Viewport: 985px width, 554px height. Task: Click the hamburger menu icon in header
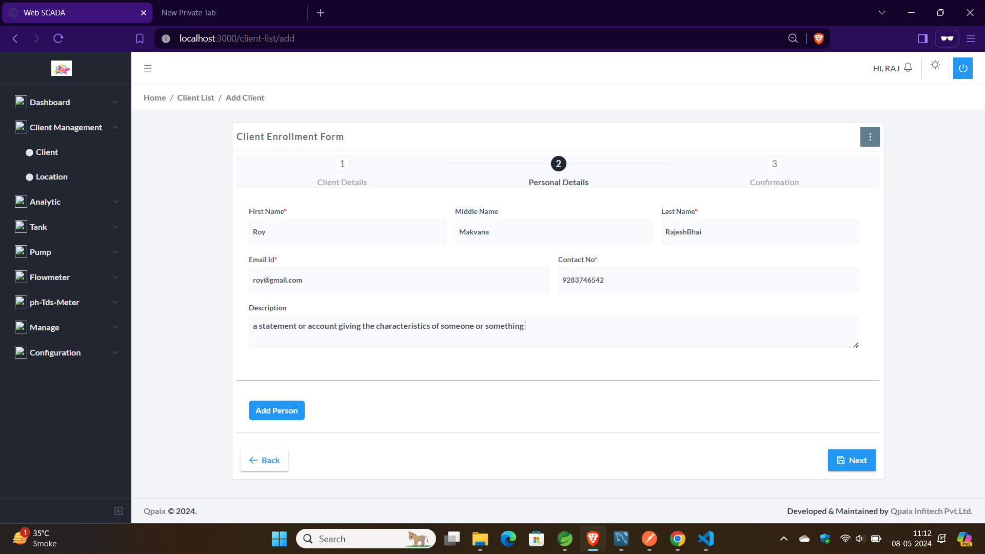click(x=148, y=68)
